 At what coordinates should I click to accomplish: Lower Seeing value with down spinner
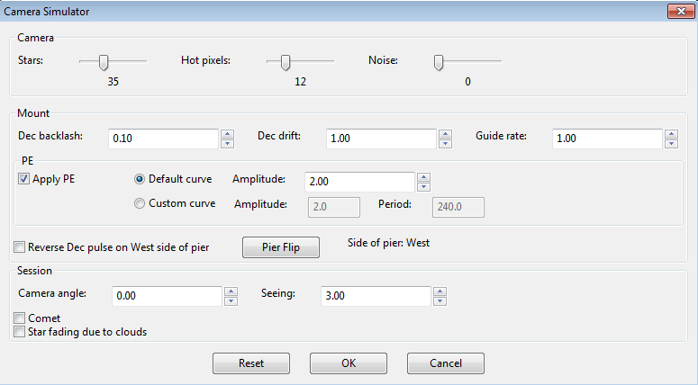pyautogui.click(x=440, y=301)
